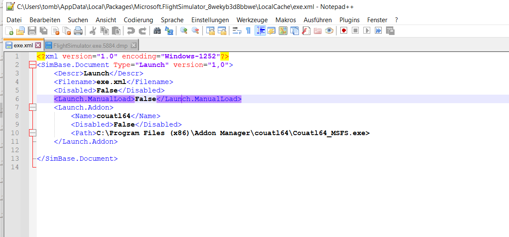Collapse the SimBase.Document fold marker on line 2
The height and width of the screenshot is (237, 509).
click(x=32, y=65)
